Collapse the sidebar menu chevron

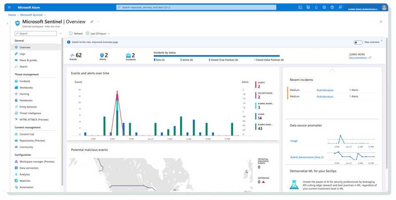coord(60,33)
